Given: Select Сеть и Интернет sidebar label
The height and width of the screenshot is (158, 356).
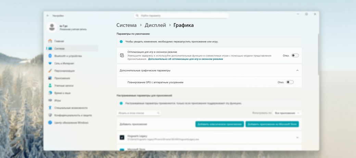Looking at the screenshot, I should pyautogui.click(x=64, y=64).
